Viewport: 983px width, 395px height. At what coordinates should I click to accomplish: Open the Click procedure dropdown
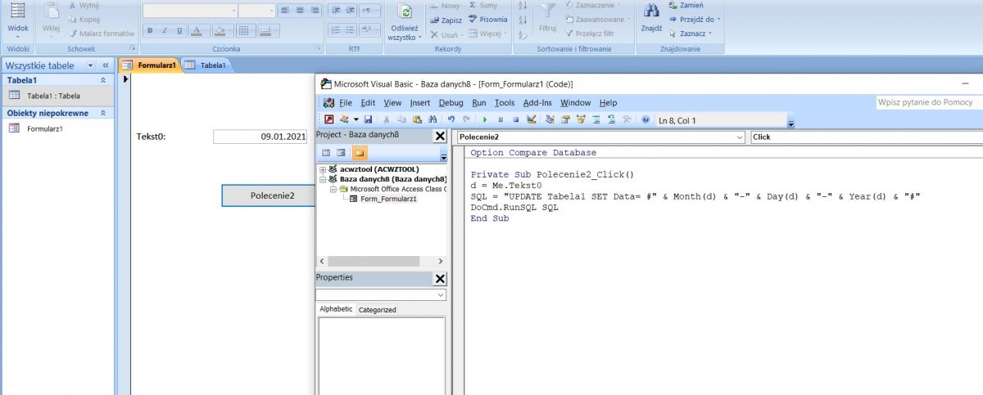click(x=867, y=137)
